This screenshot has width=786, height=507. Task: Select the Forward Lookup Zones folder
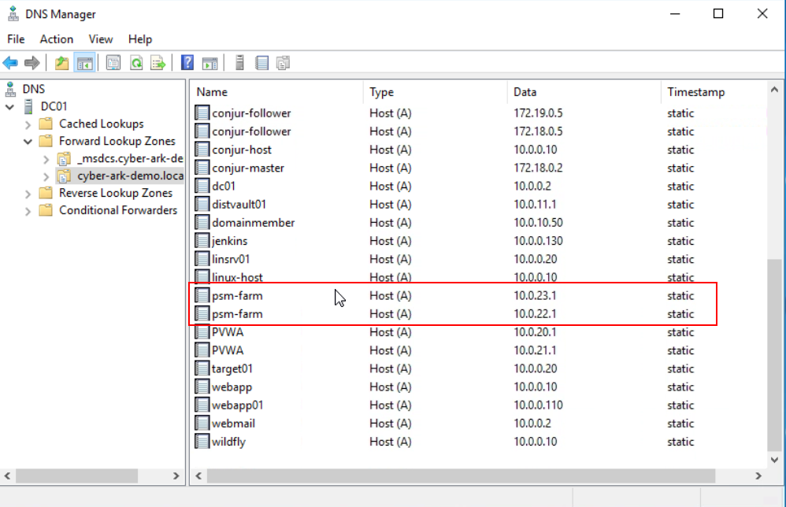[x=117, y=141]
